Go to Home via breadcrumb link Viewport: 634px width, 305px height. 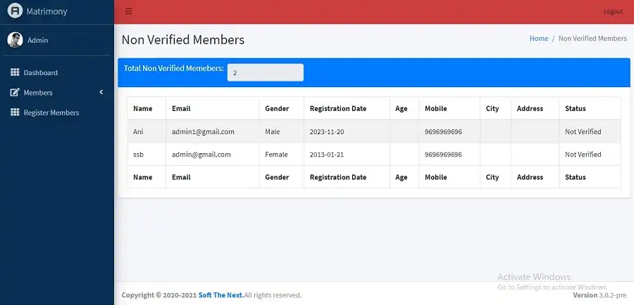point(538,39)
